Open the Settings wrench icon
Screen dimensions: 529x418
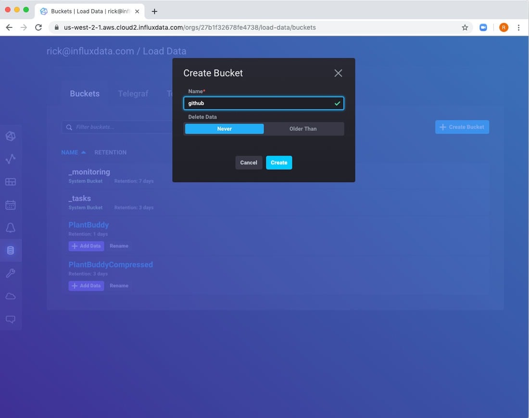coord(11,273)
